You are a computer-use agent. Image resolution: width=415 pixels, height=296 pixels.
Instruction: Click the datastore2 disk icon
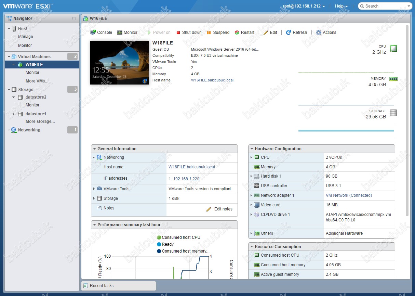[20, 97]
